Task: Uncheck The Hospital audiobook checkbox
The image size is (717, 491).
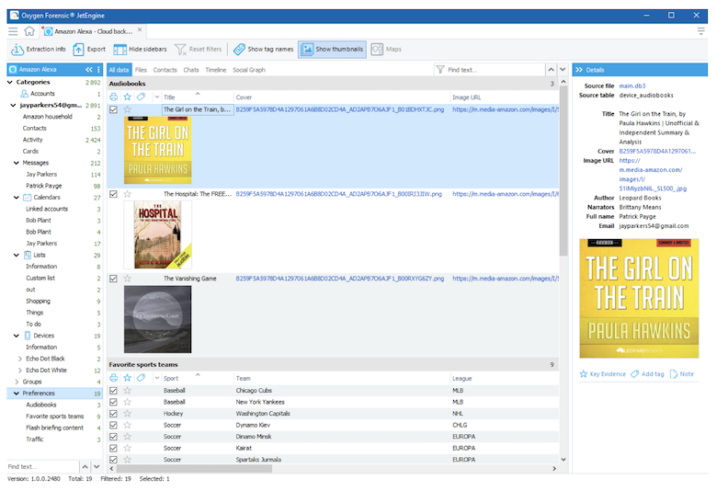Action: click(113, 194)
